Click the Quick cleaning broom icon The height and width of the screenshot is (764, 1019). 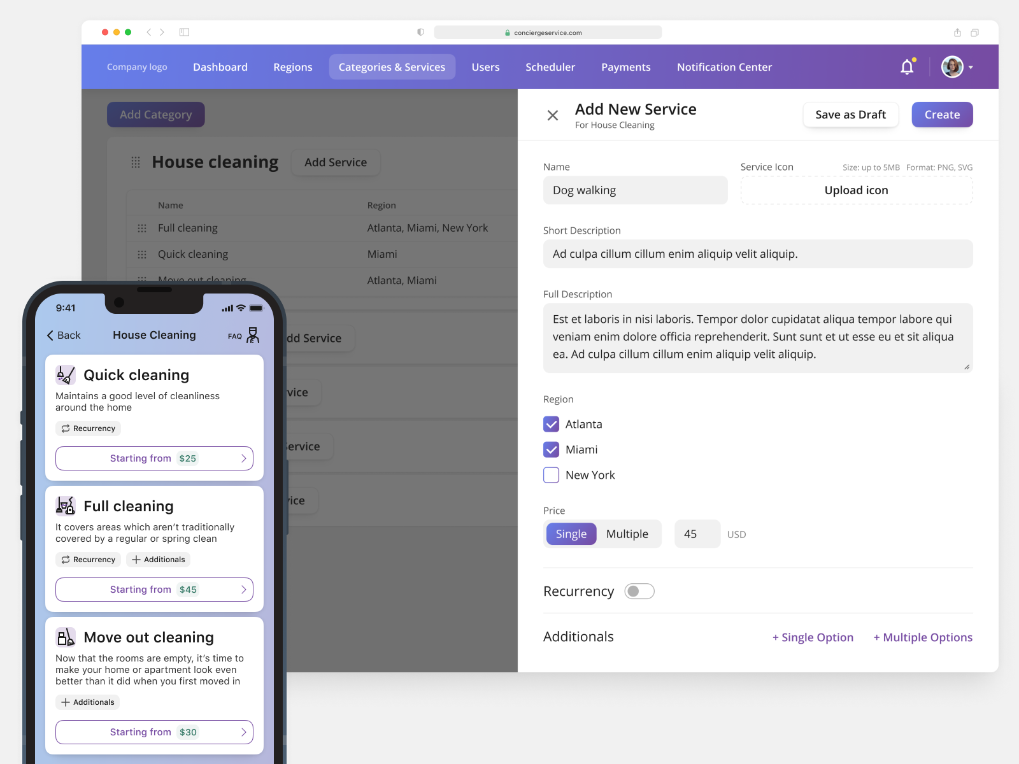[66, 375]
